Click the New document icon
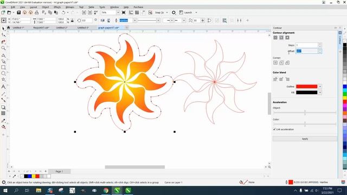The height and width of the screenshot is (195, 347). click(3, 12)
